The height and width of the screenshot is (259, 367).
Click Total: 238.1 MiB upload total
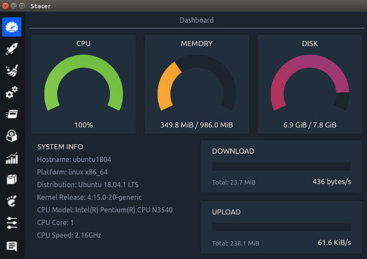[x=236, y=243]
